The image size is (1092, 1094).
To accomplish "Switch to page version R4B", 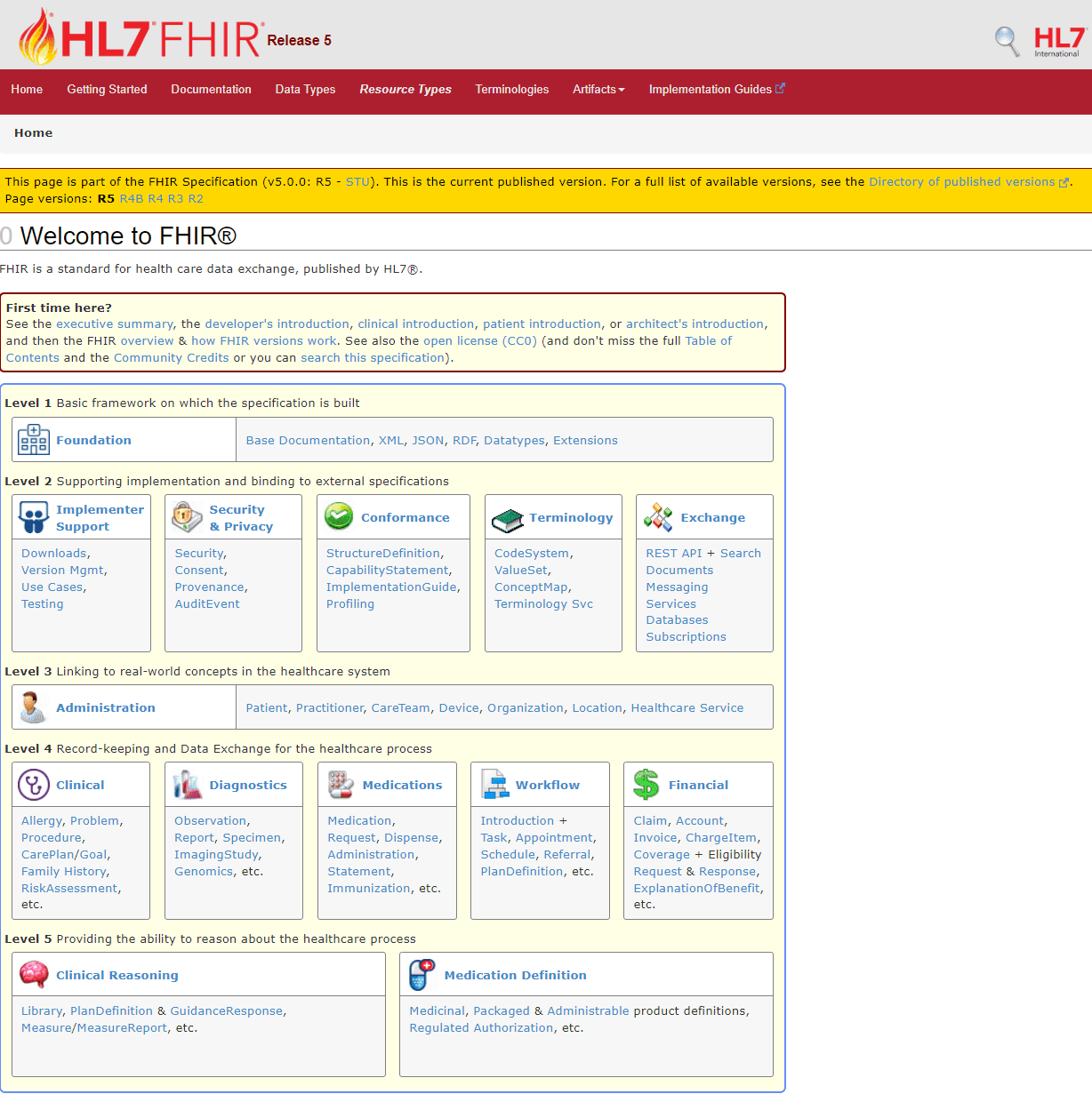I will (131, 199).
